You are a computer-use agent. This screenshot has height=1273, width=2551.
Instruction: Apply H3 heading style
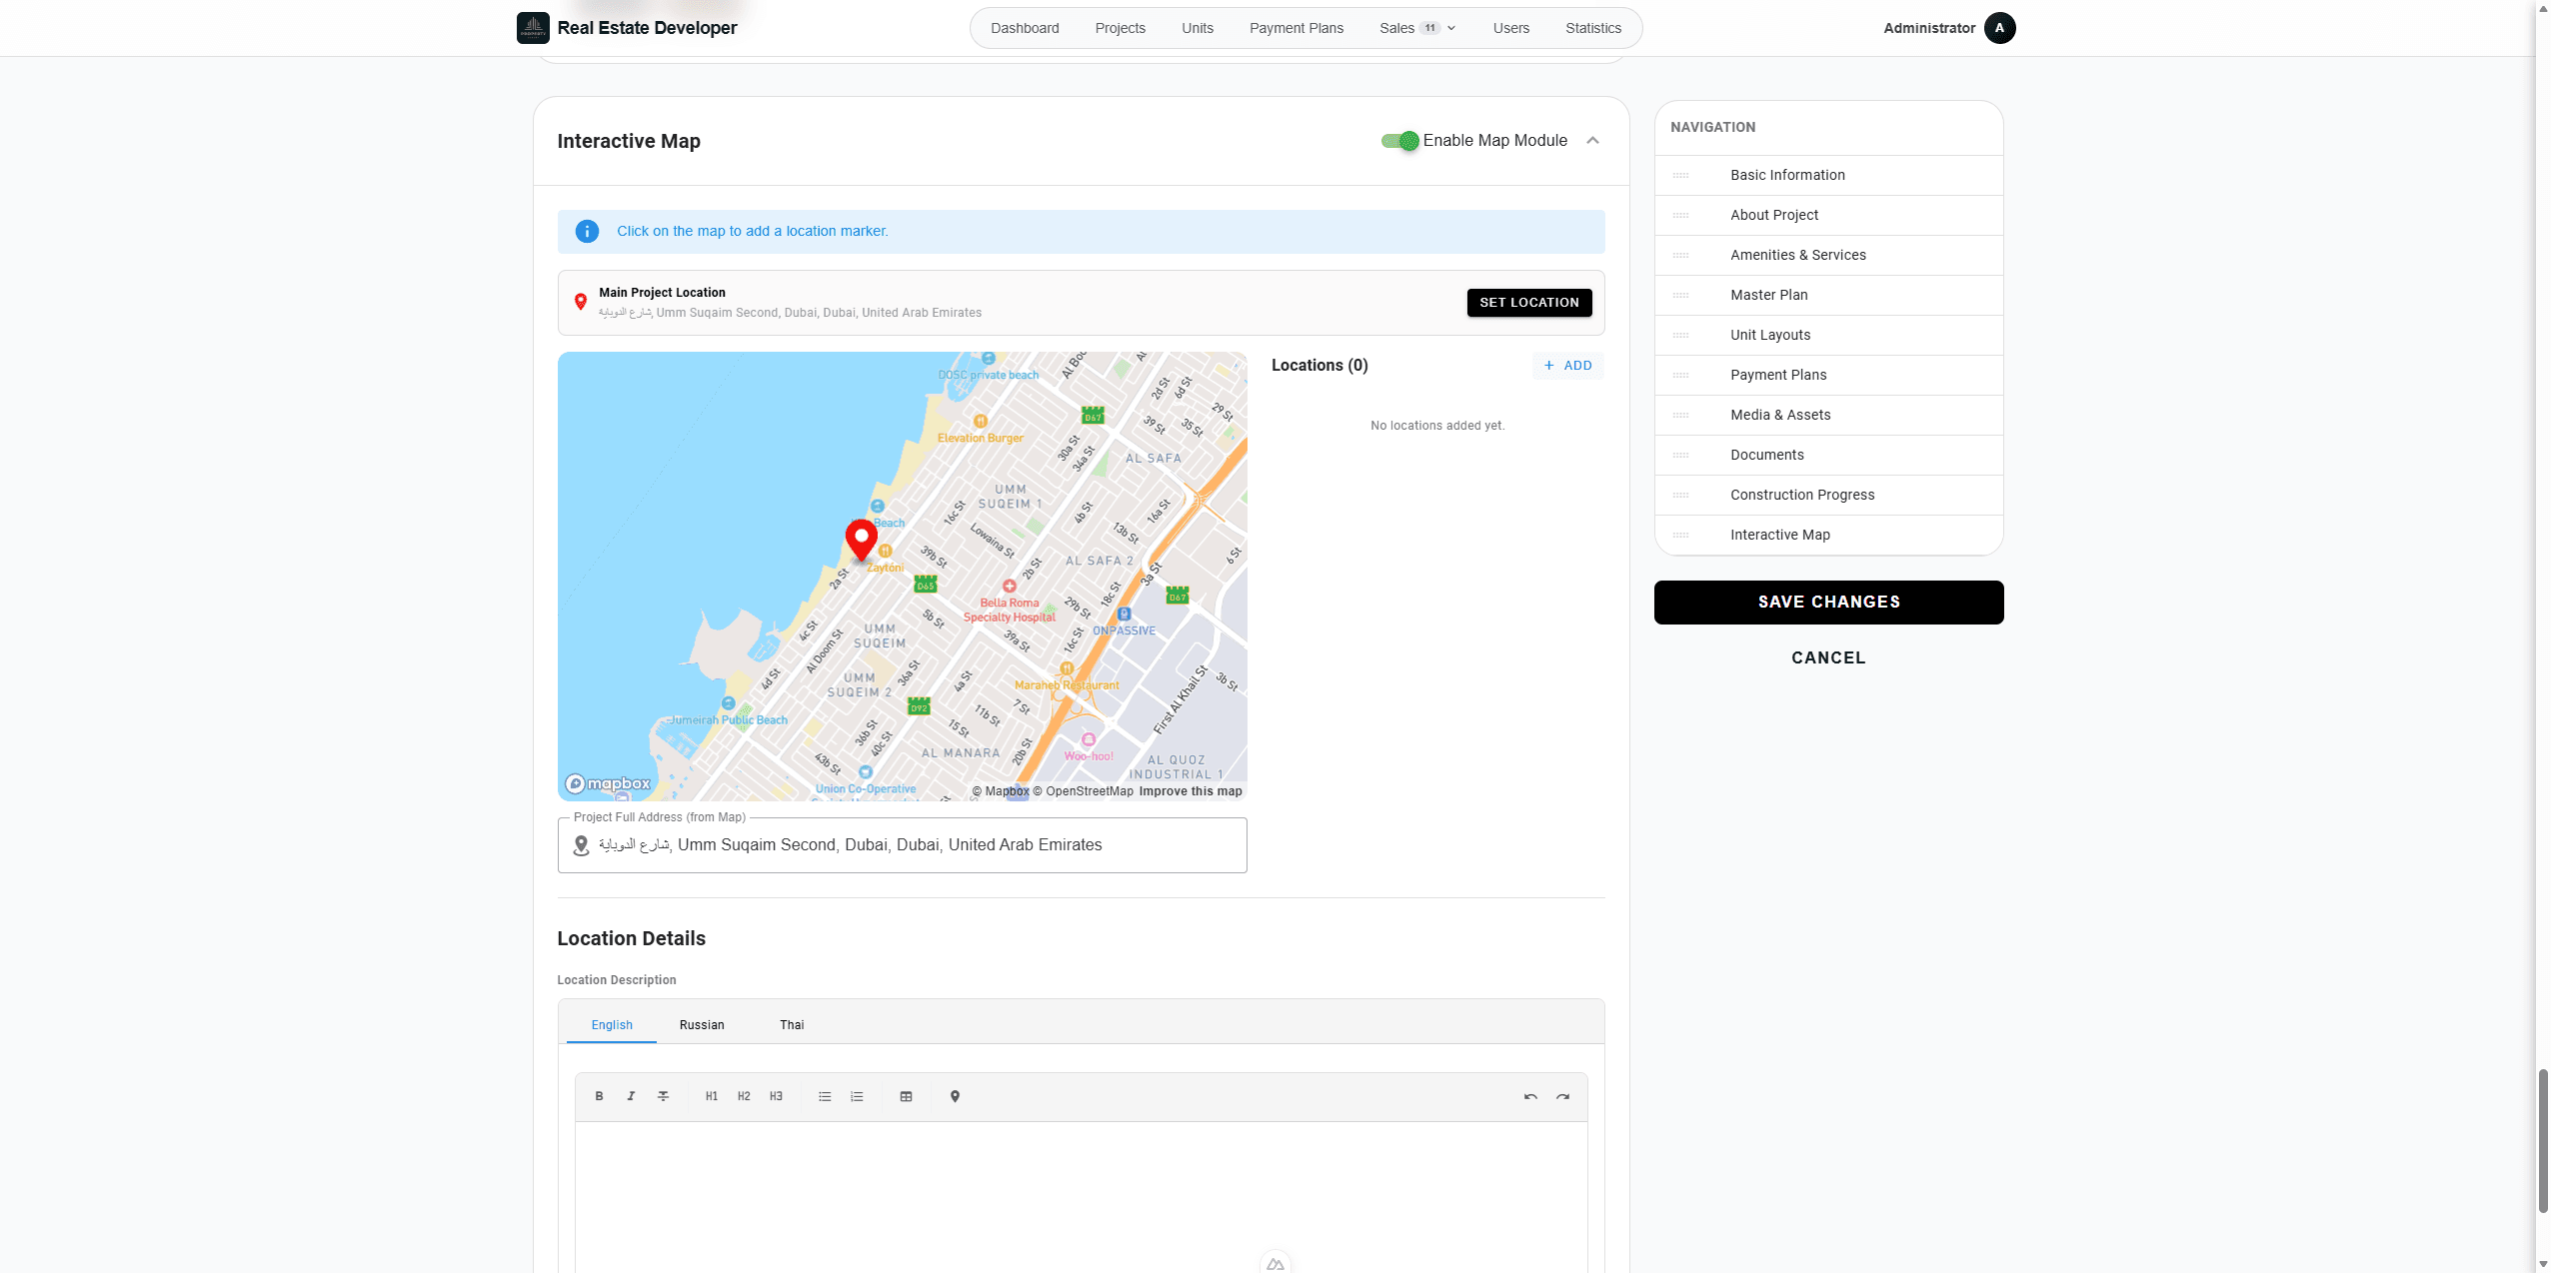[x=776, y=1096]
